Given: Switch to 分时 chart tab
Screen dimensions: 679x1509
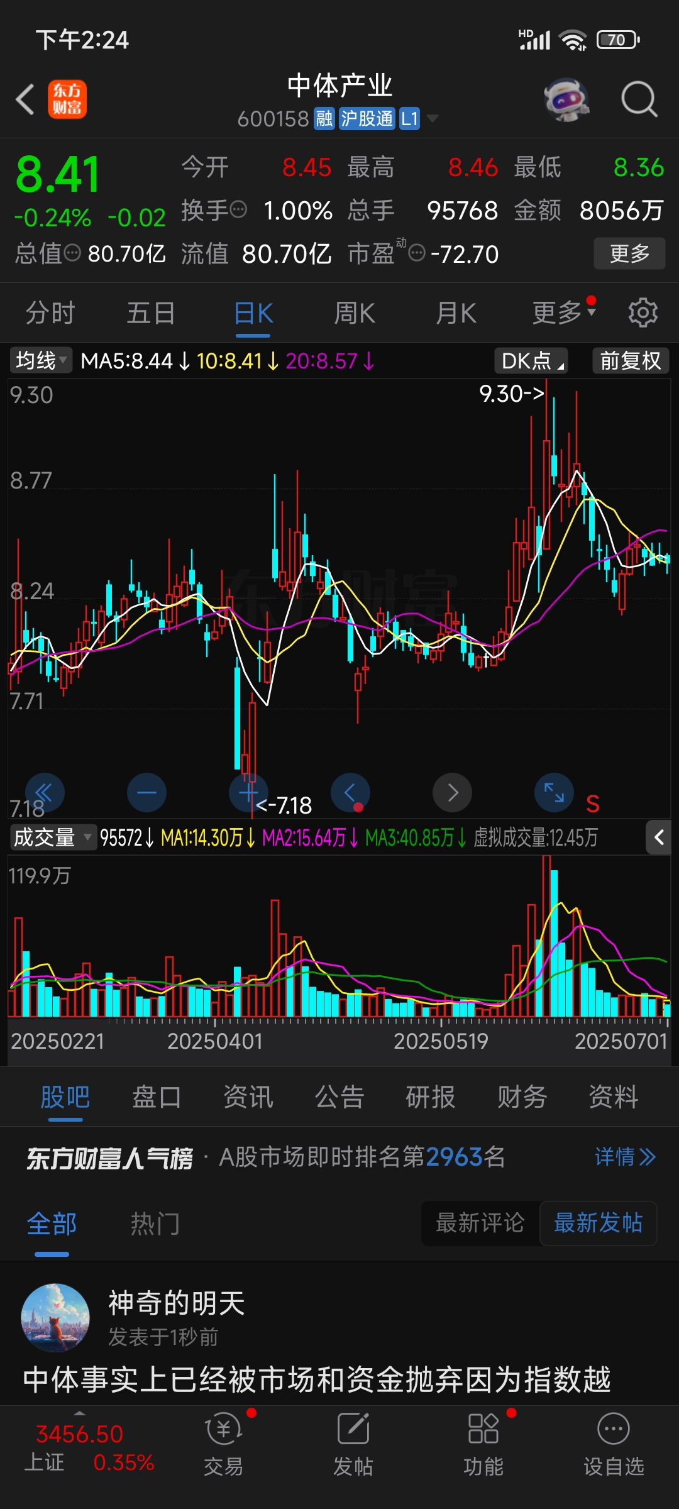Looking at the screenshot, I should (50, 313).
